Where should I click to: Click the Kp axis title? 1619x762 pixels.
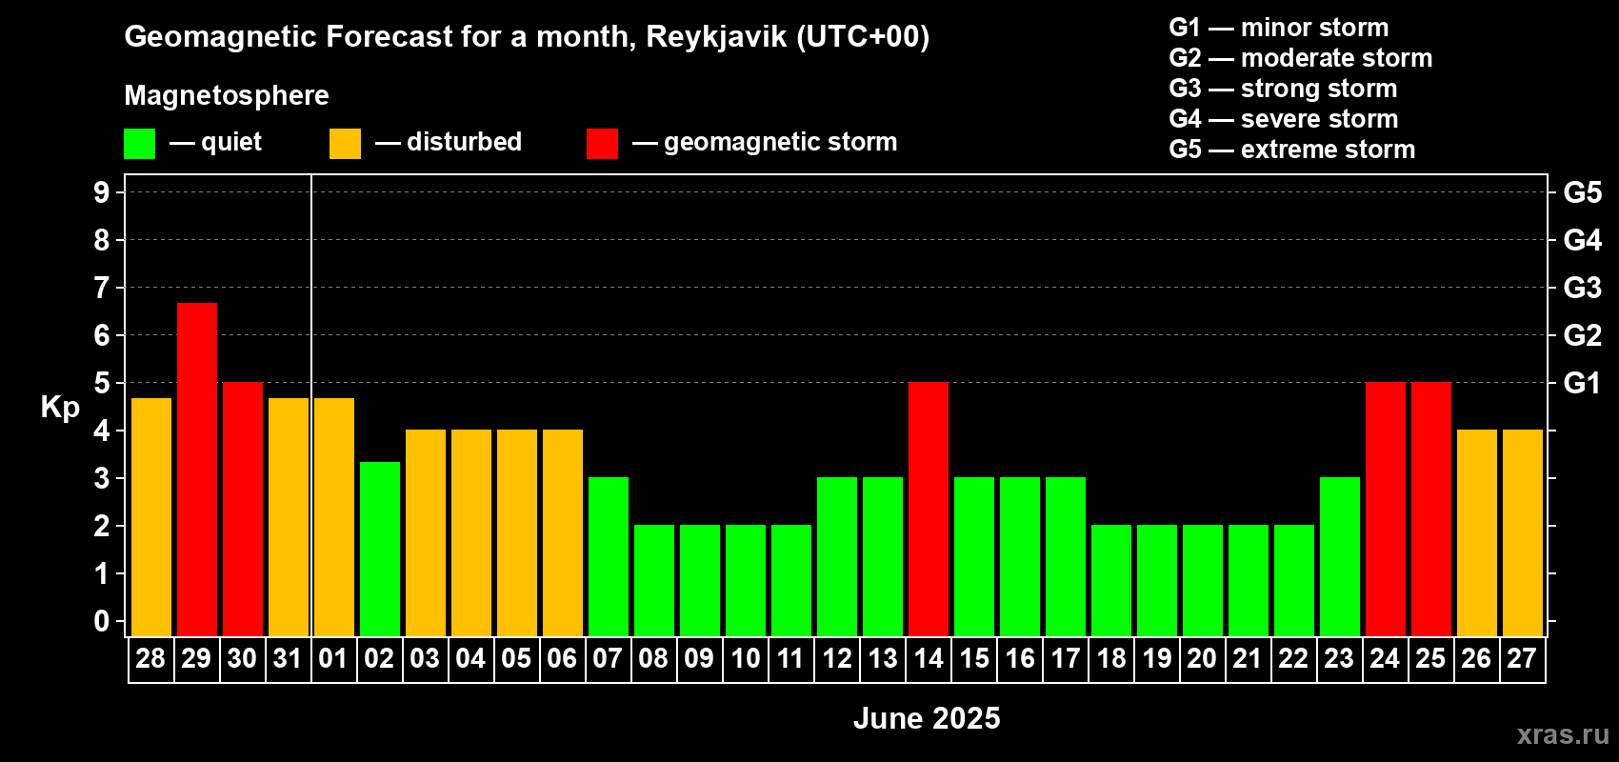[60, 408]
